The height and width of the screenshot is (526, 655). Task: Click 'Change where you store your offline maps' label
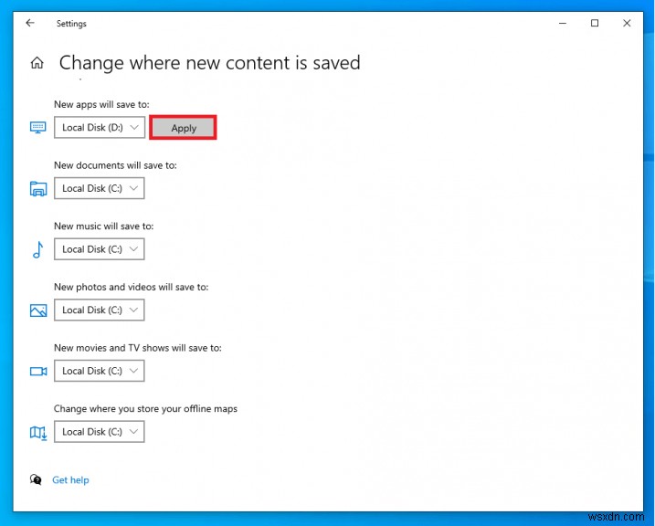pos(145,409)
